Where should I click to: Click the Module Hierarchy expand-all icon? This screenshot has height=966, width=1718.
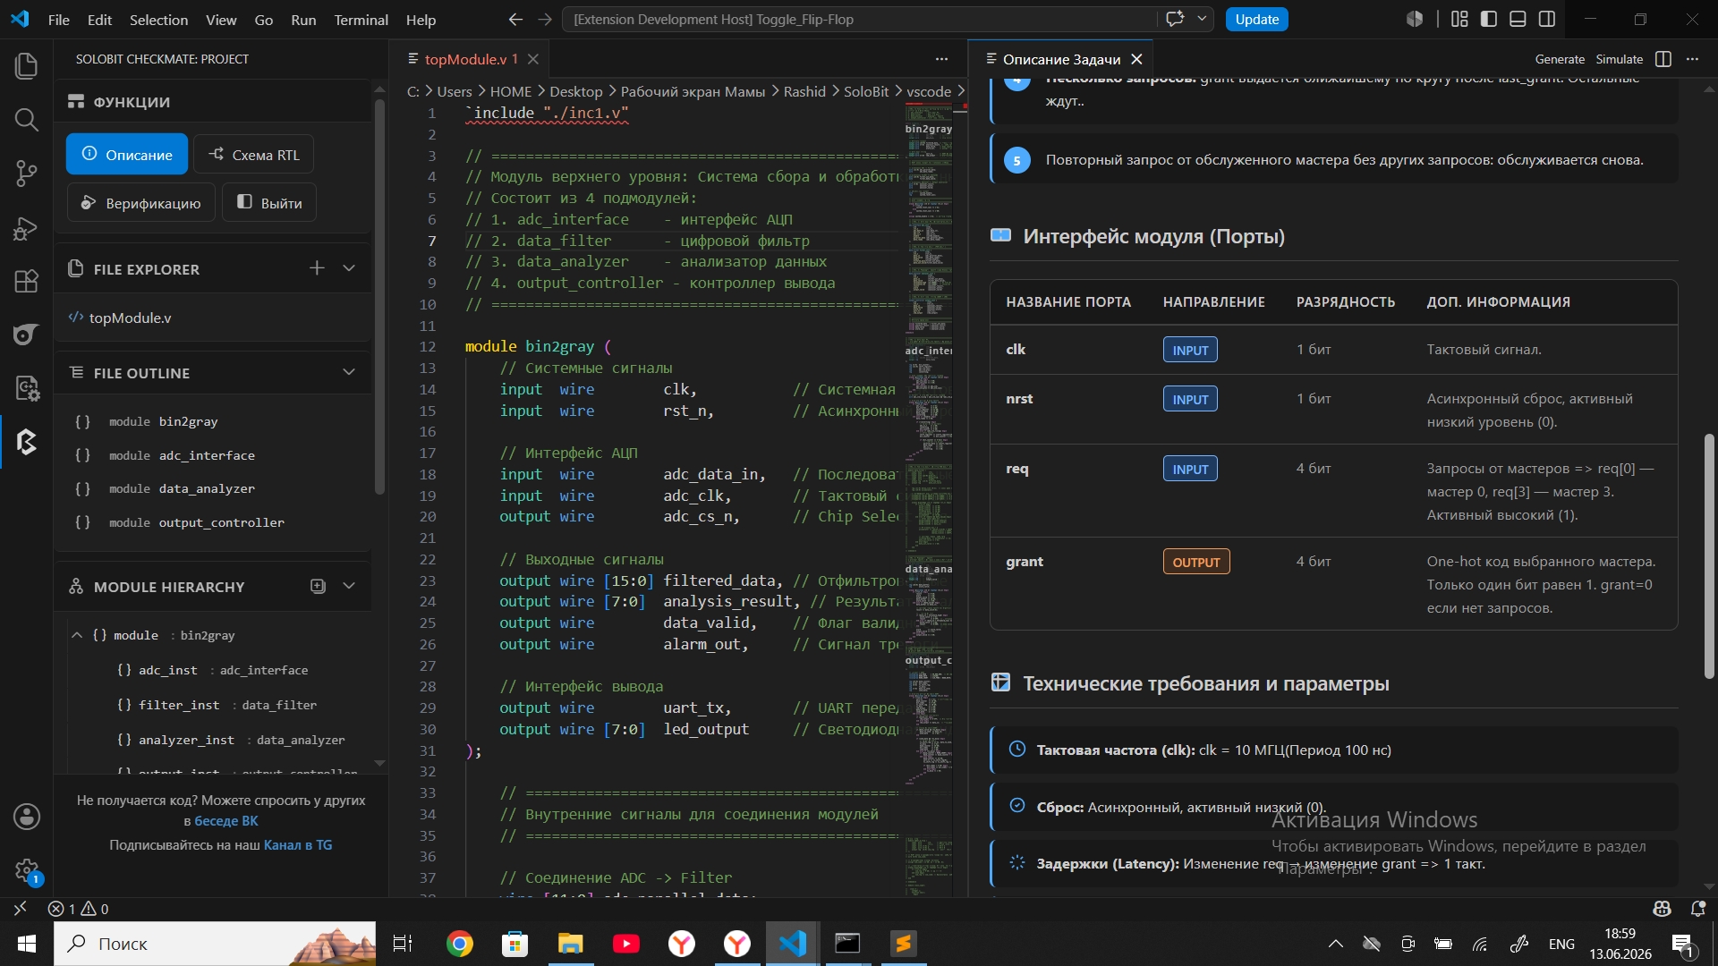tap(318, 586)
